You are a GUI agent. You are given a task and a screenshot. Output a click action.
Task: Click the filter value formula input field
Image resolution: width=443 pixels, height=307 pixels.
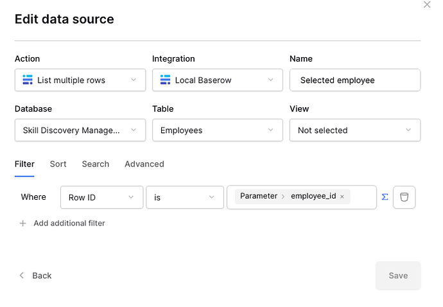pyautogui.click(x=302, y=197)
